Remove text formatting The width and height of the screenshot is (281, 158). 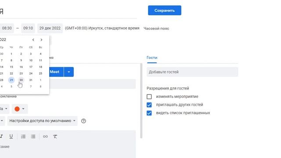(x=55, y=136)
